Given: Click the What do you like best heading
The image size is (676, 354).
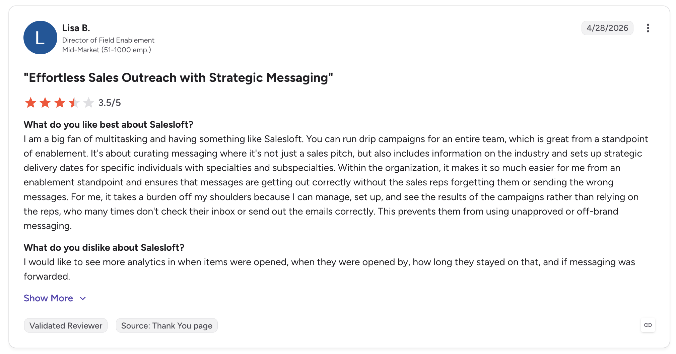Looking at the screenshot, I should pyautogui.click(x=109, y=124).
